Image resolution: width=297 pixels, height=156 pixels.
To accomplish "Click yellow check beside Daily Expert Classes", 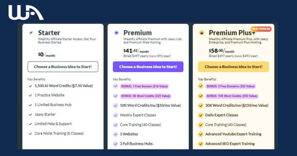I will (201, 115).
